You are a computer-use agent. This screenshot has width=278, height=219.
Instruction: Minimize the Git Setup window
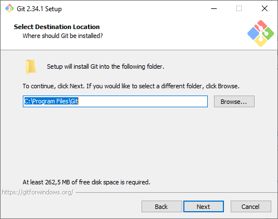pyautogui.click(x=214, y=8)
